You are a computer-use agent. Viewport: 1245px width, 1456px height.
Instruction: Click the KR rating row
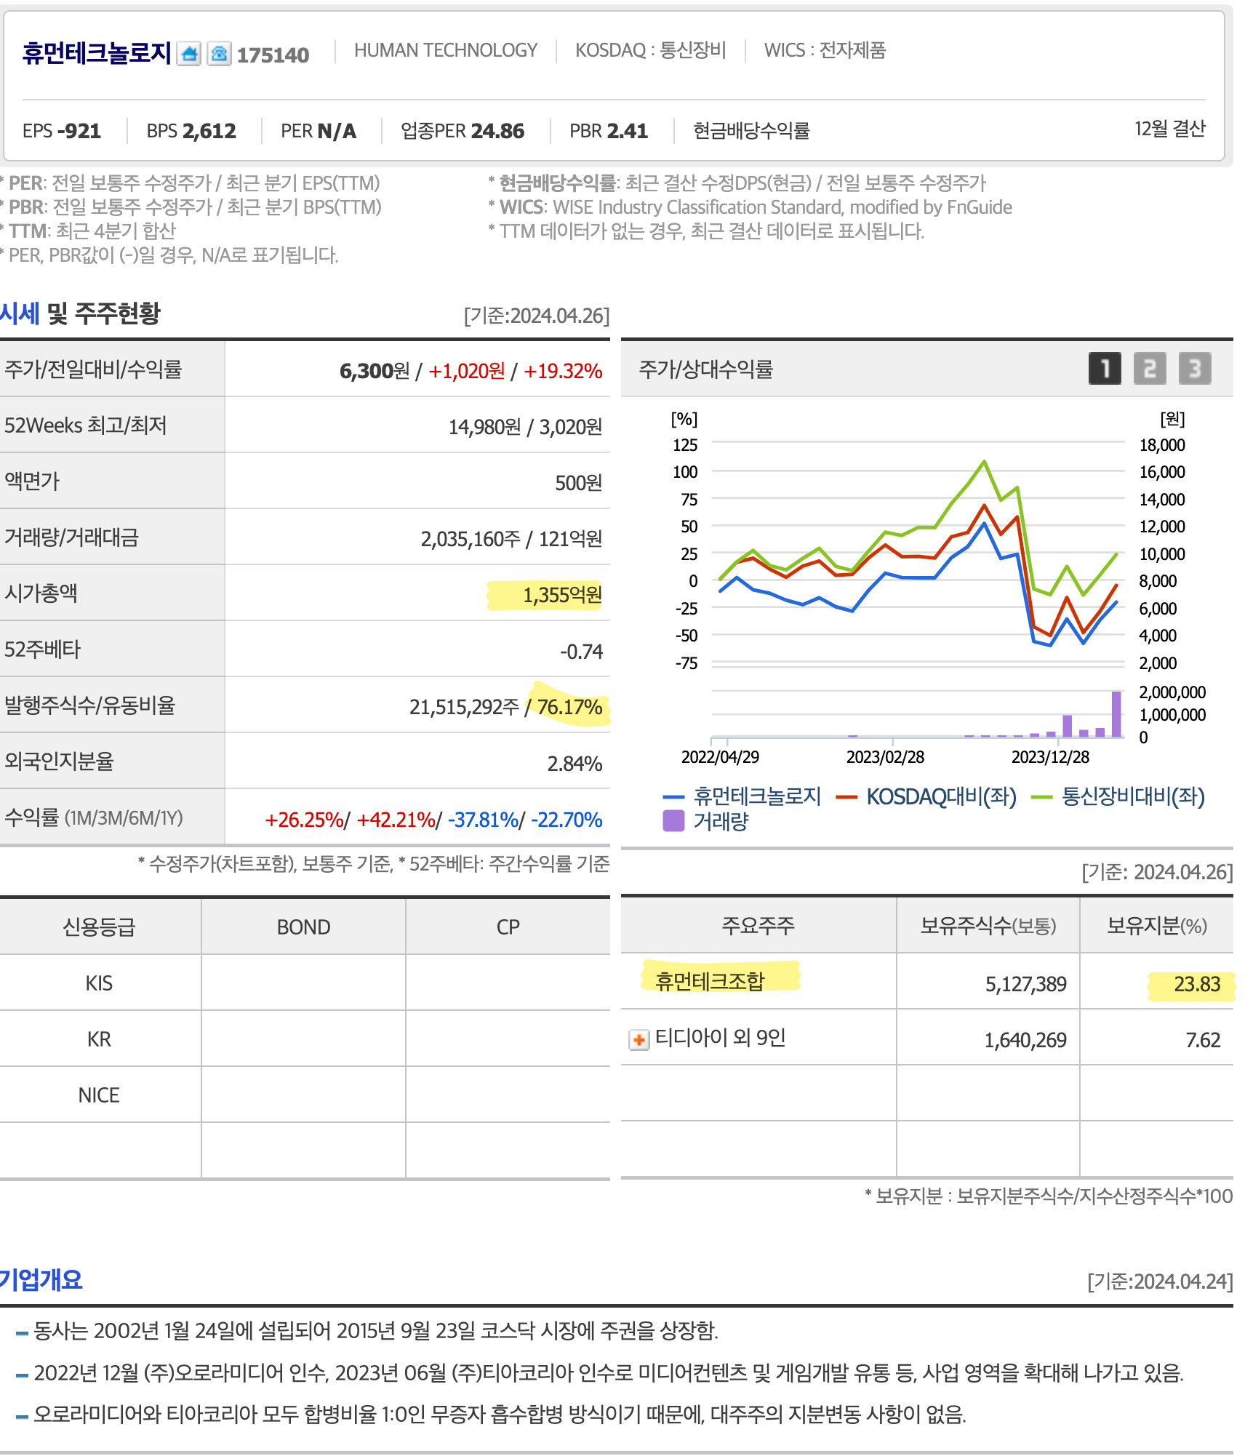[305, 1039]
